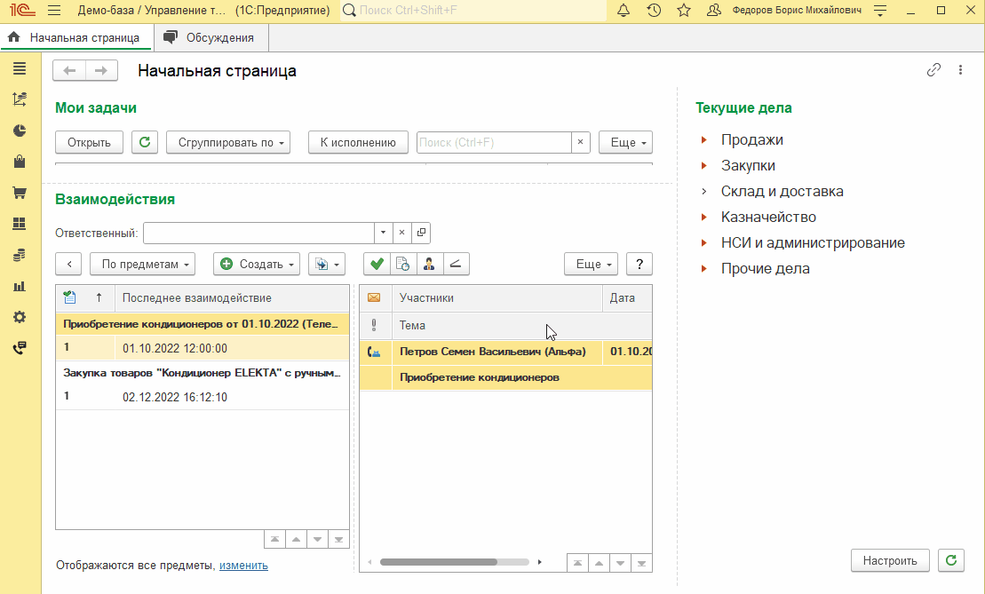This screenshot has width=985, height=594.
Task: Click the refresh icon in Мои задачи
Action: click(145, 142)
